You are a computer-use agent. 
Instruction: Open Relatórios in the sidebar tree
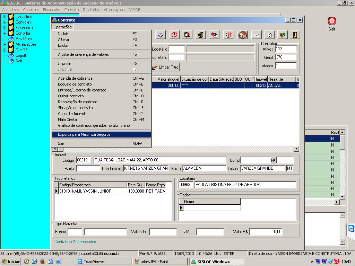pyautogui.click(x=24, y=39)
